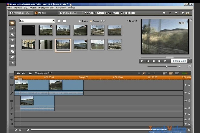This screenshot has height=133, width=200.
Task: Switch to Вывод фильма step tab
Action: click(x=70, y=13)
